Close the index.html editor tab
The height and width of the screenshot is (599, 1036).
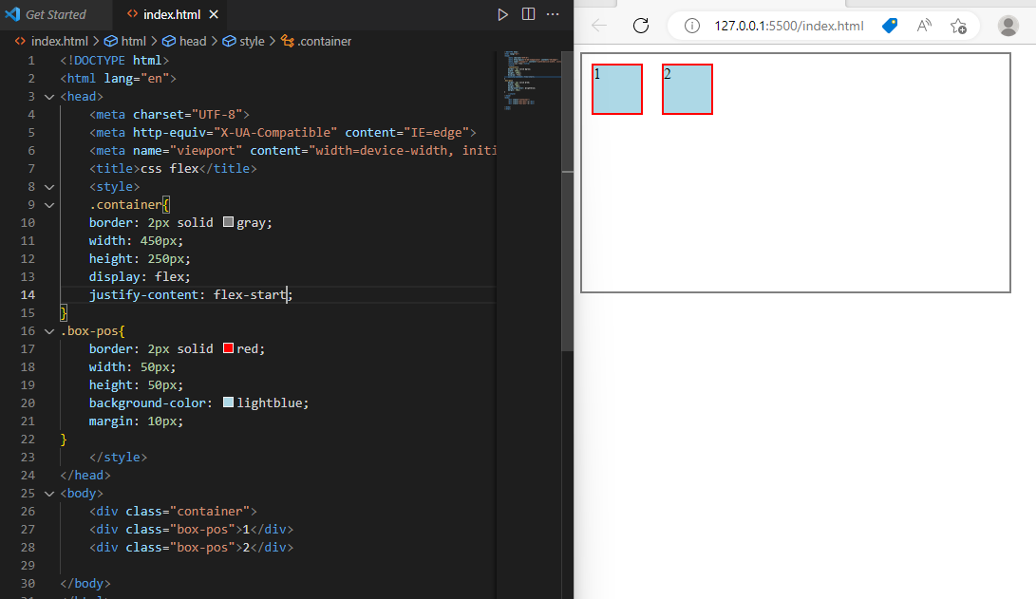point(214,14)
